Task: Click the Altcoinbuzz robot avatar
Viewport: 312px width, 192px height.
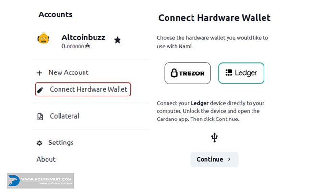Action: click(44, 39)
